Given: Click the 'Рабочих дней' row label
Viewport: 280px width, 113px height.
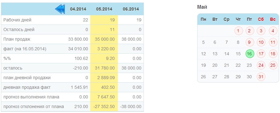Looking at the screenshot, I should 17,20.
